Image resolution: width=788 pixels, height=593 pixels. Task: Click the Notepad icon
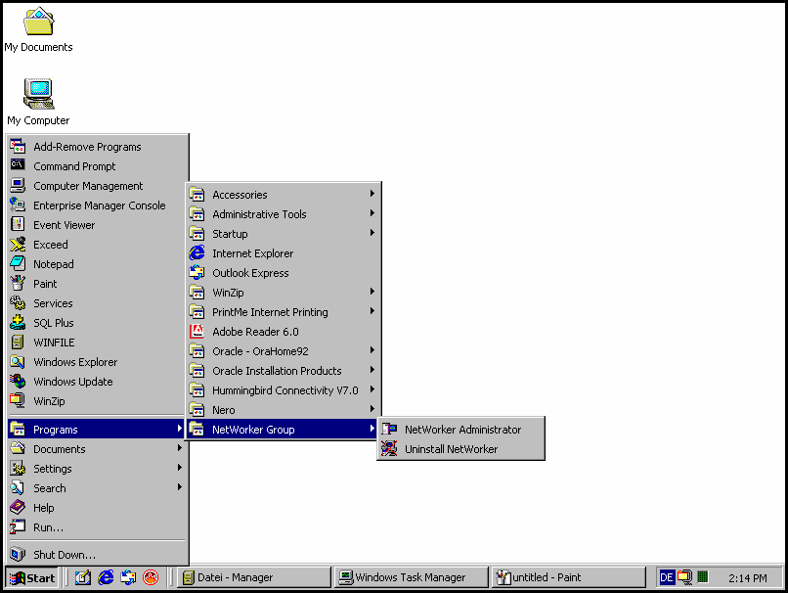18,263
